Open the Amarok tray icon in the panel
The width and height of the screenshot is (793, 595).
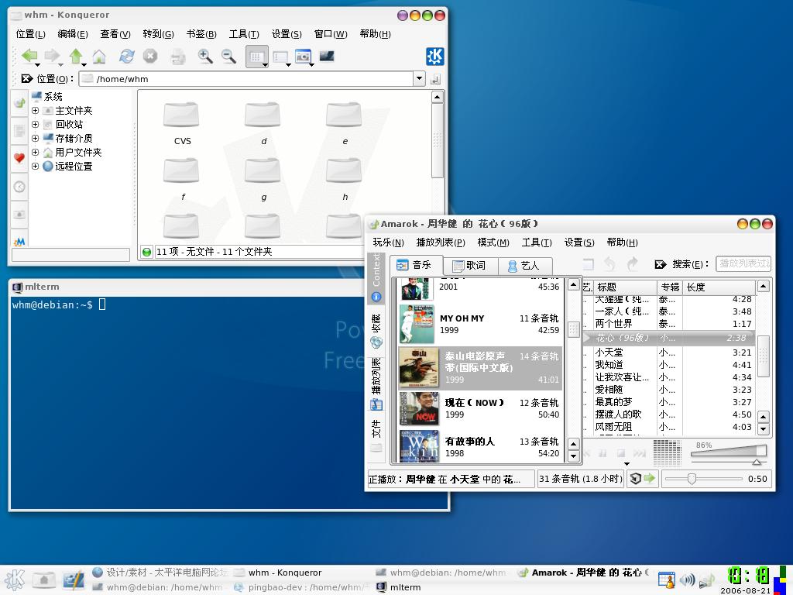click(x=707, y=581)
